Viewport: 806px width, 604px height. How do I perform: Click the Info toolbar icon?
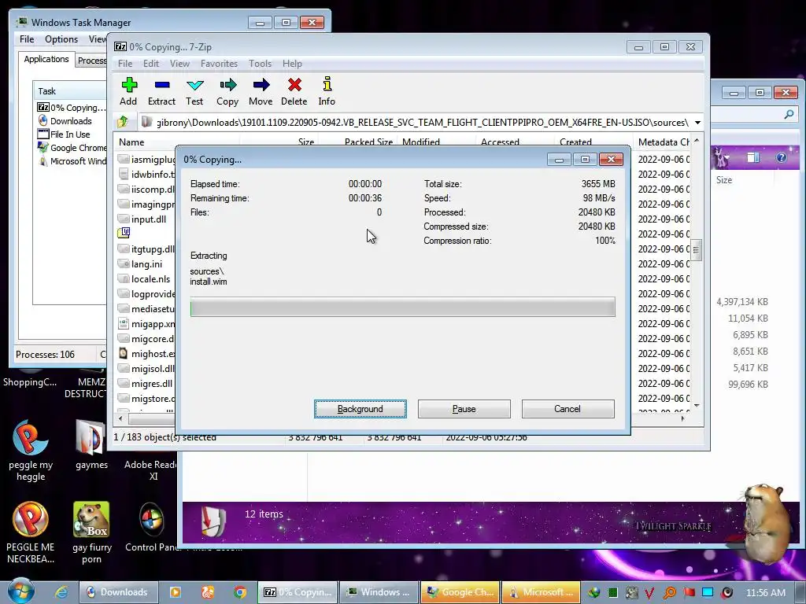pos(327,91)
